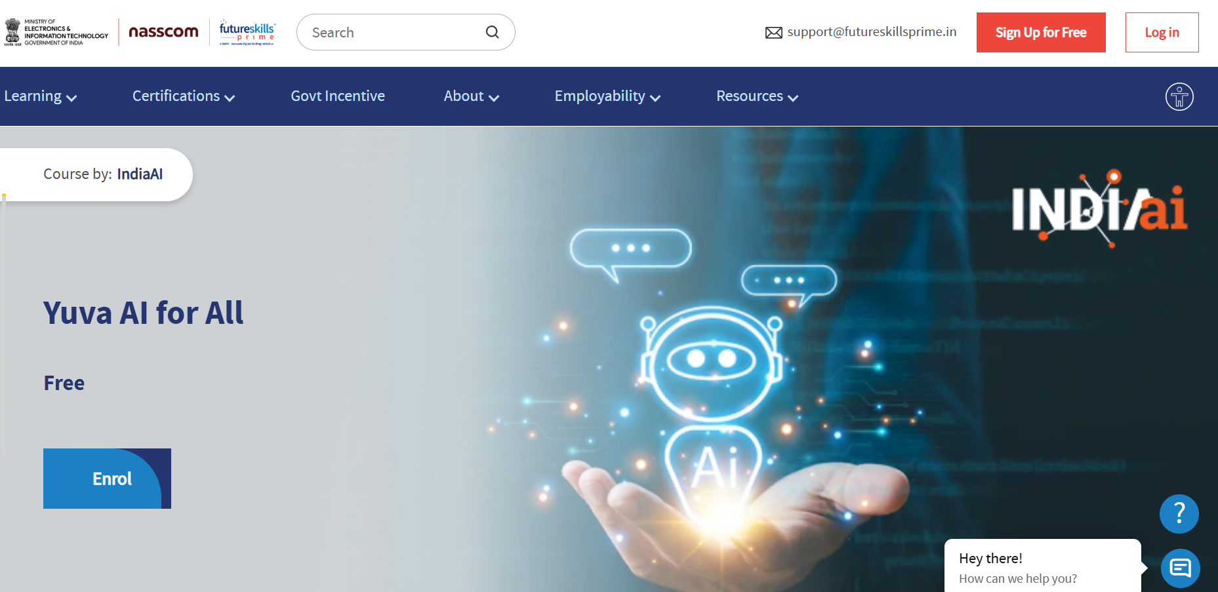The width and height of the screenshot is (1218, 592).
Task: Open the About dropdown menu
Action: tap(472, 96)
